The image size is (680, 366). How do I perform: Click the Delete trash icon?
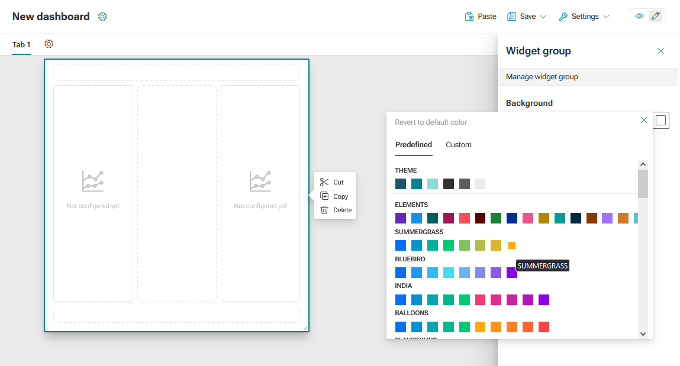(324, 210)
